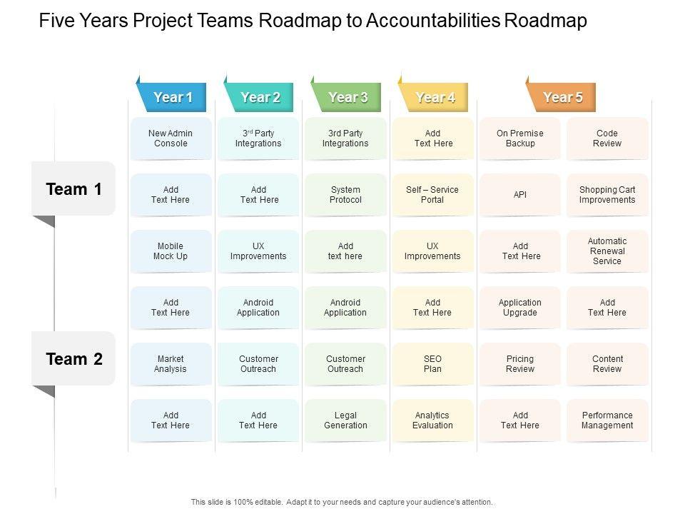Select the Legal Generation cell
685x514 pixels.
[346, 420]
